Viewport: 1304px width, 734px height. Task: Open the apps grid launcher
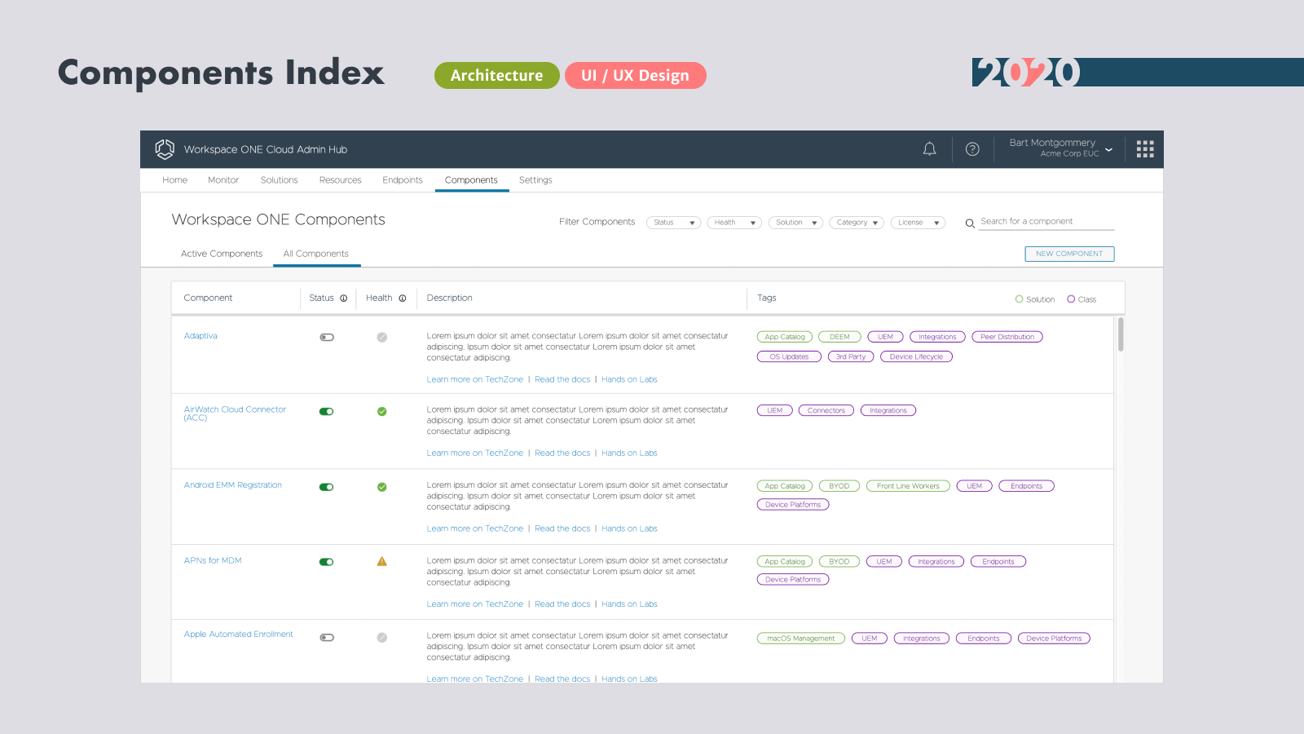click(x=1145, y=149)
